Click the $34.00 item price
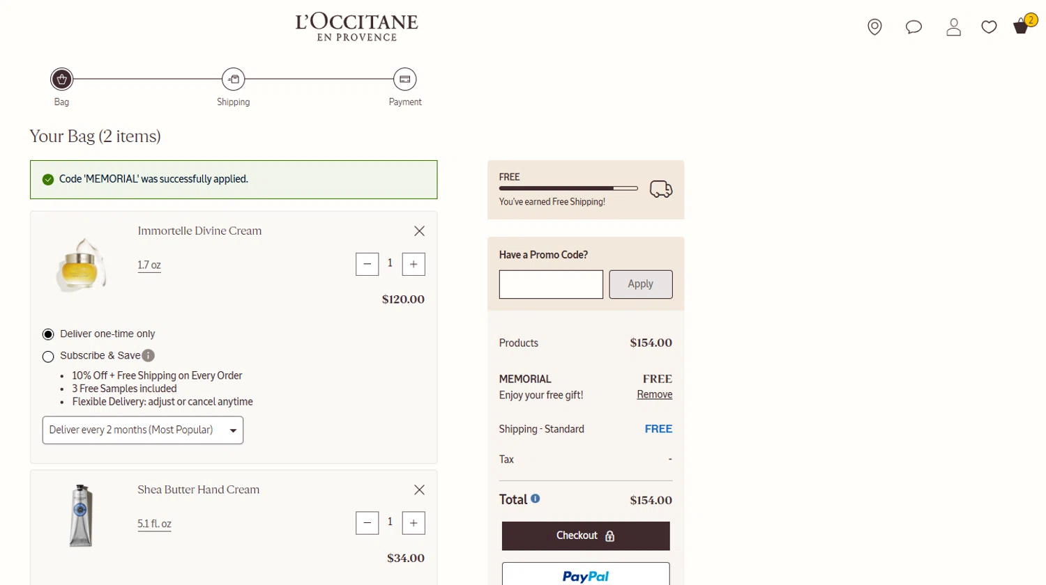 click(406, 559)
